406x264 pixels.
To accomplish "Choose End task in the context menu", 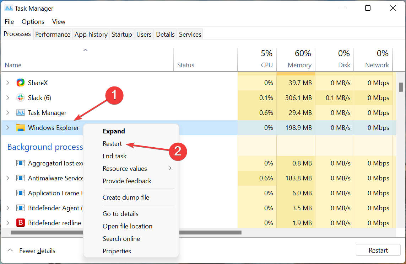I will pyautogui.click(x=114, y=156).
